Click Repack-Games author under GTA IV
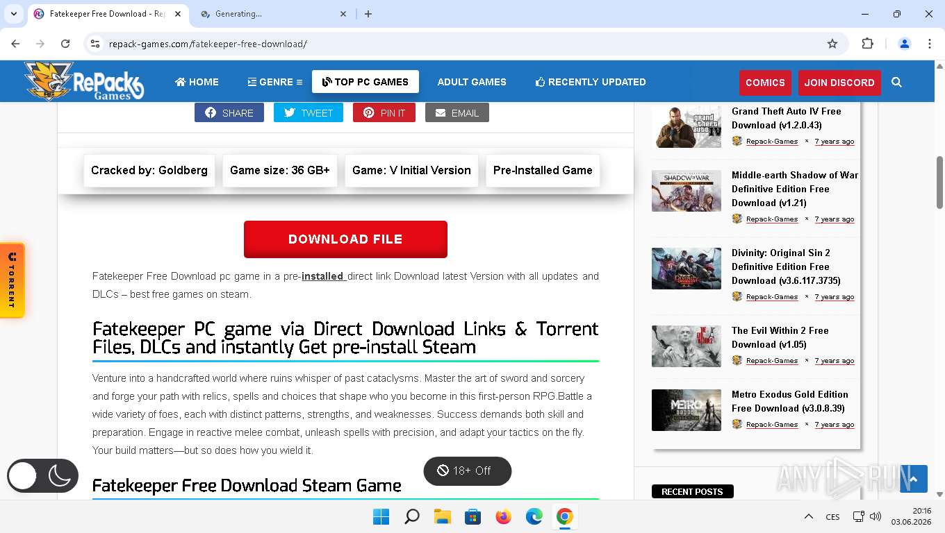Image resolution: width=945 pixels, height=533 pixels. pyautogui.click(x=772, y=142)
